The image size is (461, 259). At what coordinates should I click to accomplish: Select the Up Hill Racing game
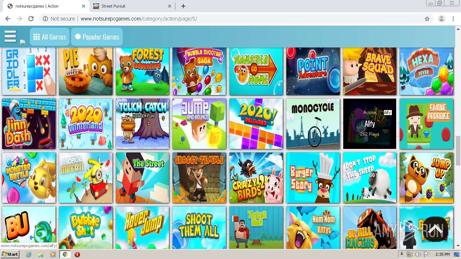tap(370, 228)
